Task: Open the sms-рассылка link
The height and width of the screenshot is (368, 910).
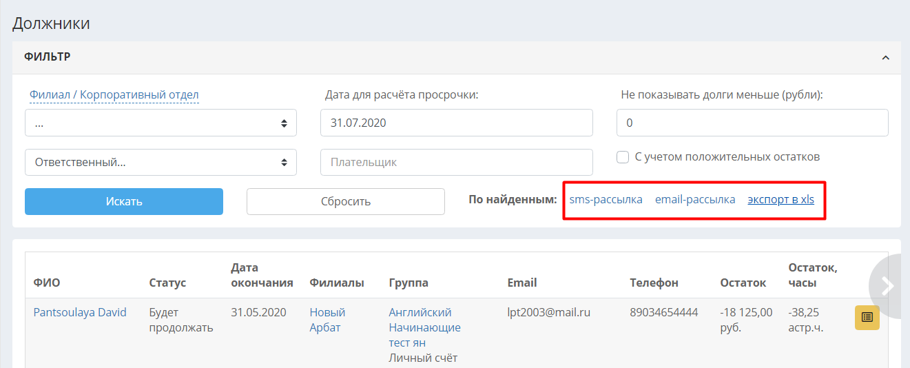Action: [606, 200]
